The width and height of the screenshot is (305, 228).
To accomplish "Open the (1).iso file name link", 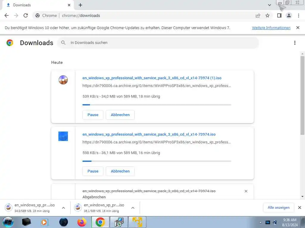I will pos(152,78).
